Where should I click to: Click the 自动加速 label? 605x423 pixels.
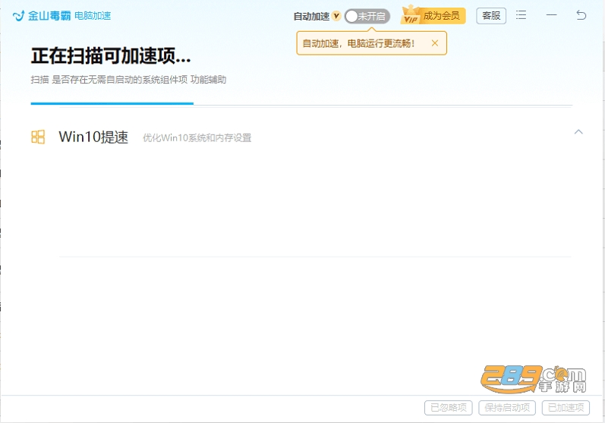click(x=311, y=16)
